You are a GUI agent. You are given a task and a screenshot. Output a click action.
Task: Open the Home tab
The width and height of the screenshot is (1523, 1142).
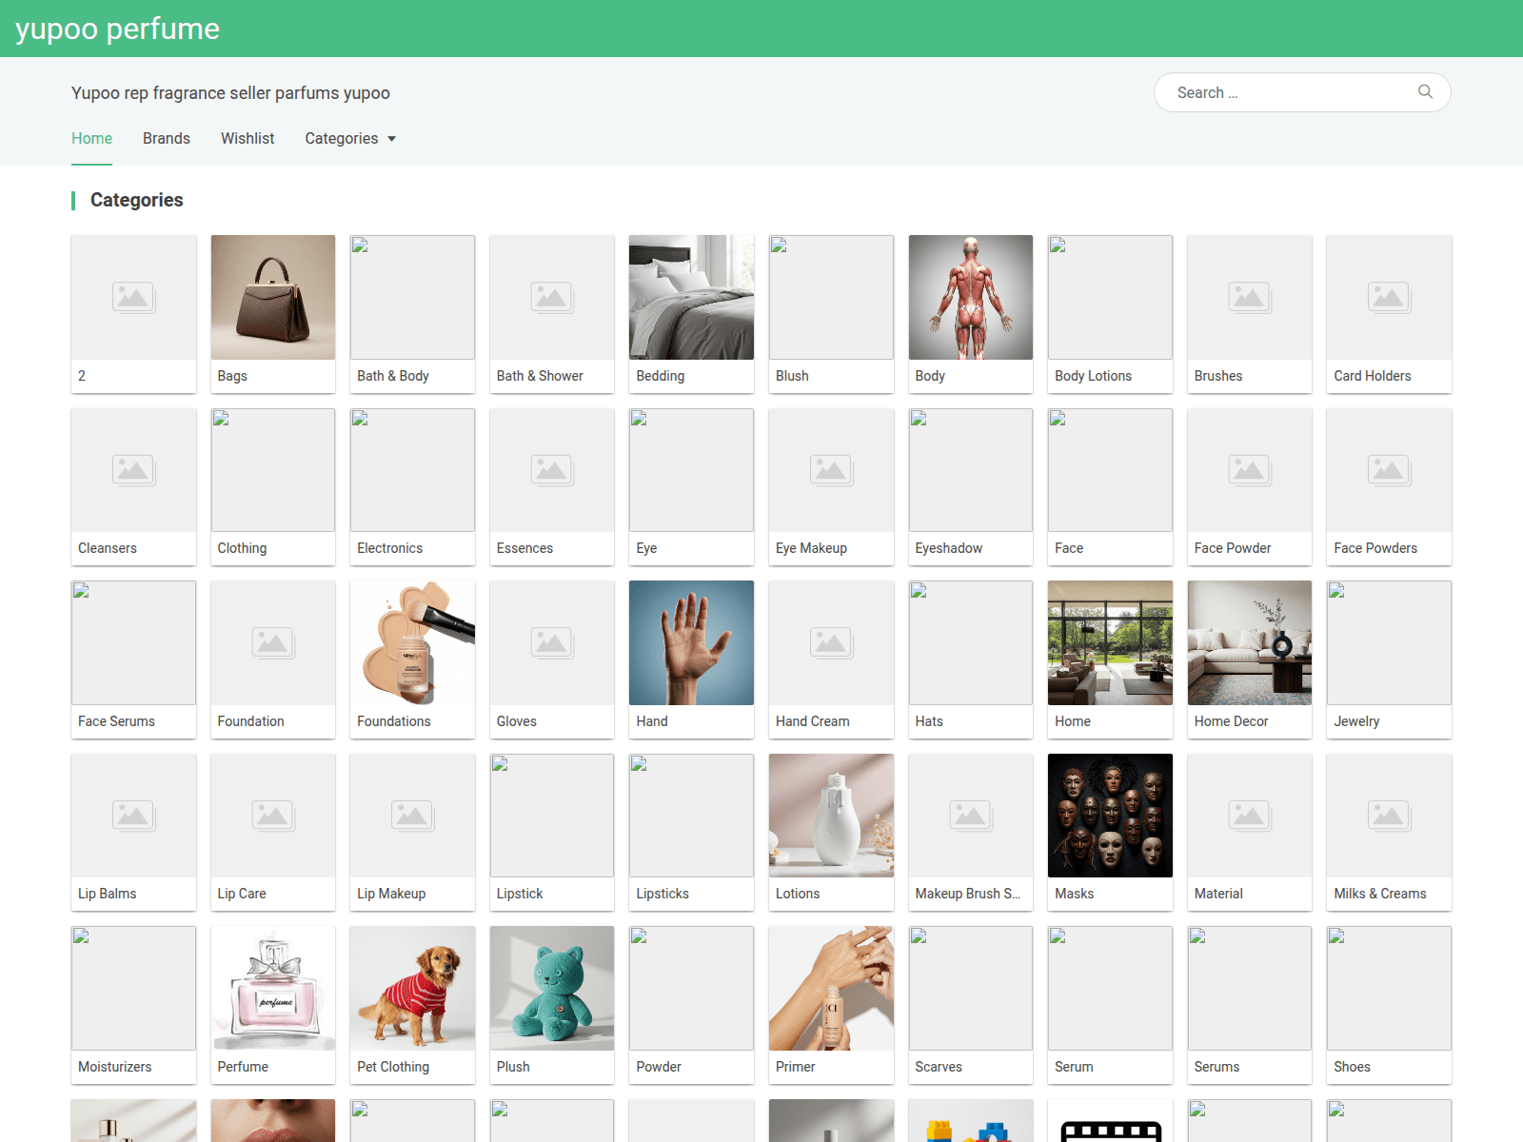(x=91, y=139)
